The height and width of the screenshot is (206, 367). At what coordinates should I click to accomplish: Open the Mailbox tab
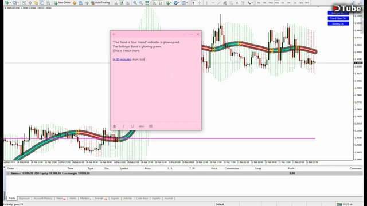(85, 199)
